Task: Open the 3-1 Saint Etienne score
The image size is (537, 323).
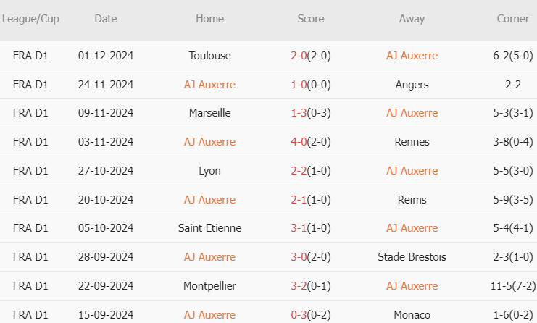Action: pyautogui.click(x=310, y=228)
